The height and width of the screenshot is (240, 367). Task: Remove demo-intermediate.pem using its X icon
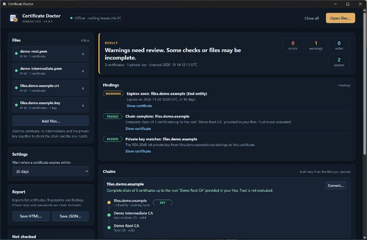tap(83, 71)
